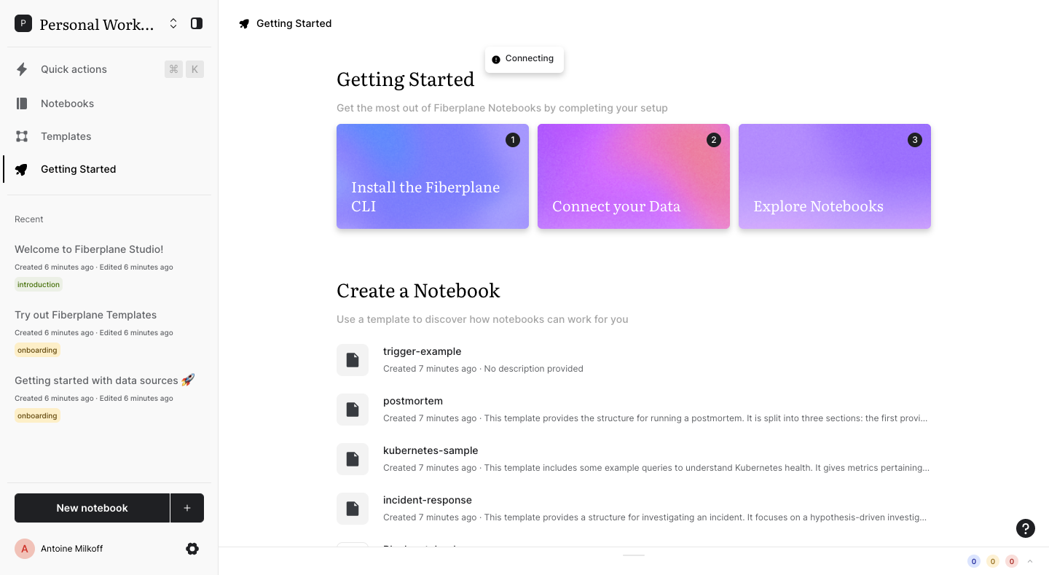Open Welcome to Fiberplane Studio! notebook
This screenshot has height=575, width=1049.
coord(89,249)
